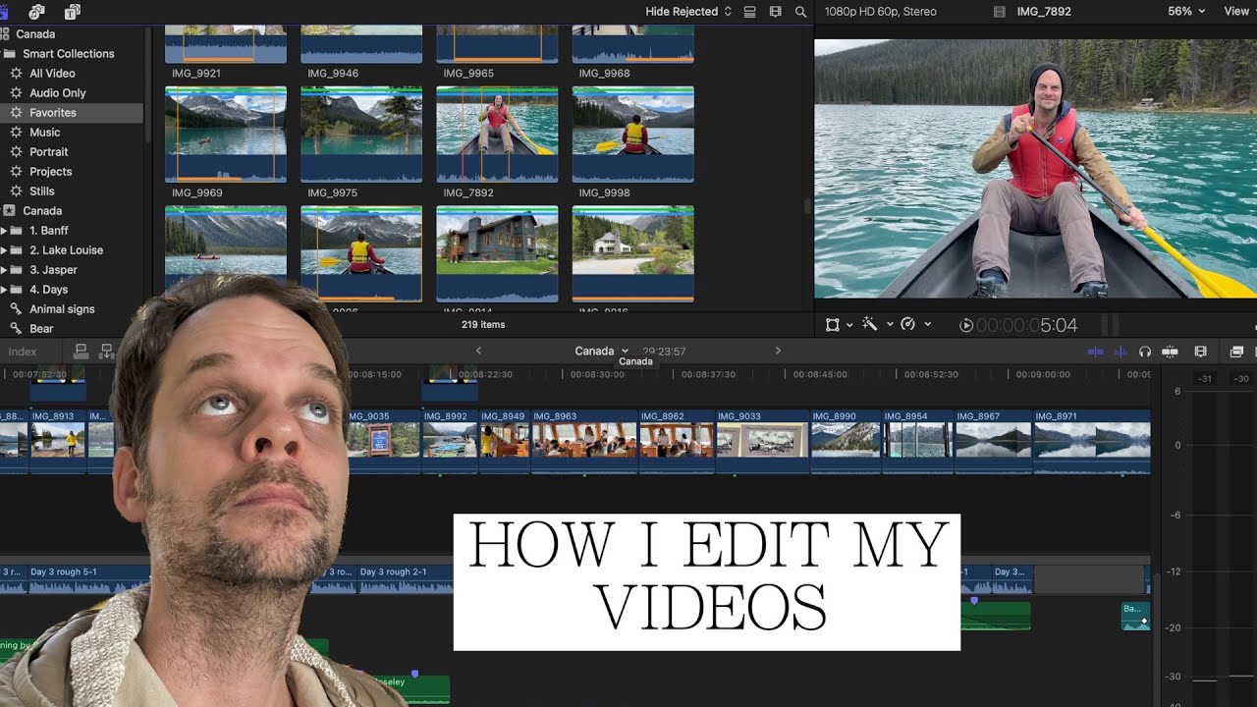Image resolution: width=1257 pixels, height=707 pixels.
Task: Select the Transform tool in viewer
Action: coord(833,325)
